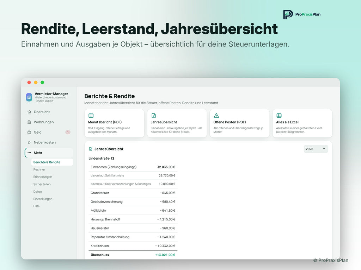Click the Überschuss total label
Screen dimensions: 361x270
pyautogui.click(x=100, y=255)
